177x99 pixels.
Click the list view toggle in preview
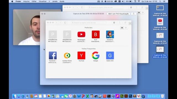[x=126, y=28]
